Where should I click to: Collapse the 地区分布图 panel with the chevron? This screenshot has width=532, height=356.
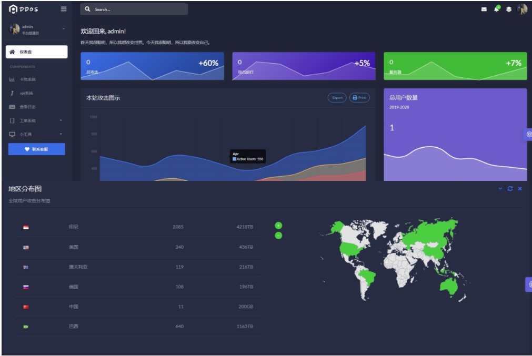(x=500, y=189)
